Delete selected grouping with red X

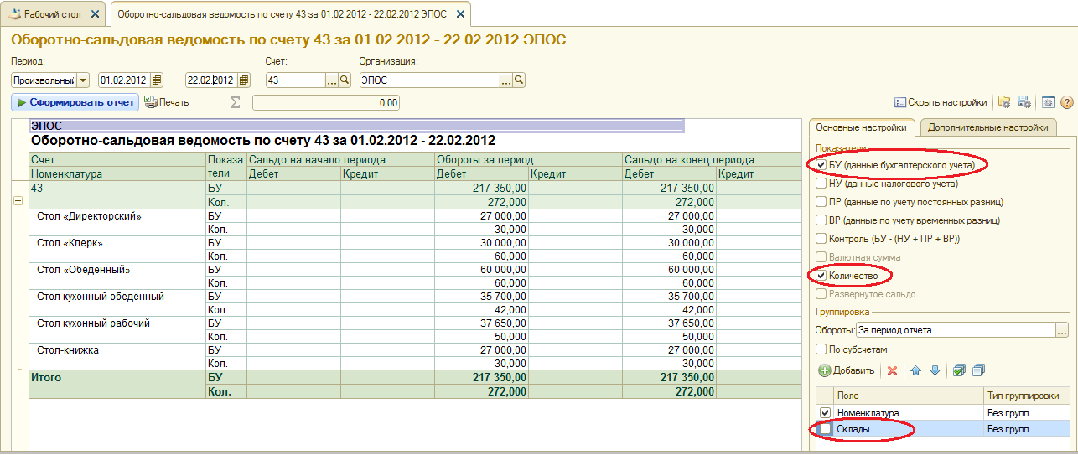893,370
